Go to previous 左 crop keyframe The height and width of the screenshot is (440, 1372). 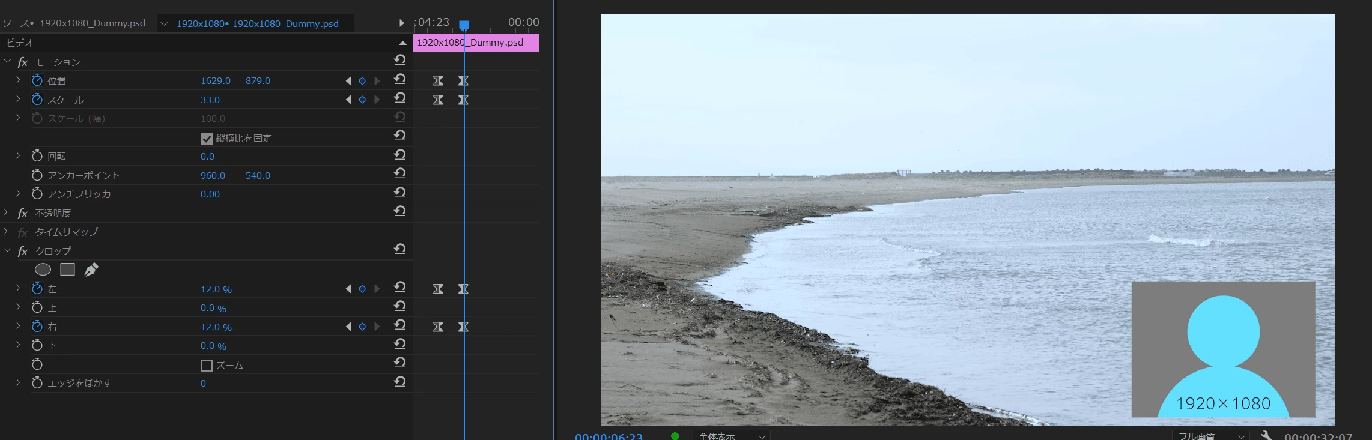point(348,289)
